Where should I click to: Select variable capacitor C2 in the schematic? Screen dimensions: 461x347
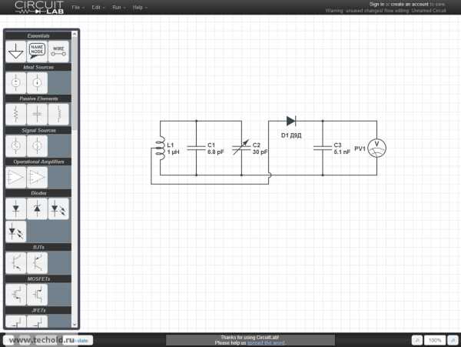coord(241,148)
